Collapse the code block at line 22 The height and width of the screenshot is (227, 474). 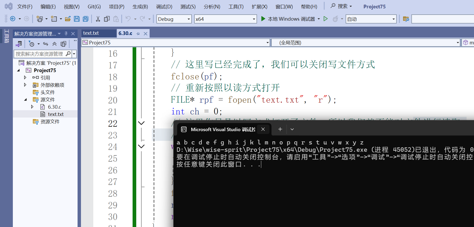coord(141,123)
